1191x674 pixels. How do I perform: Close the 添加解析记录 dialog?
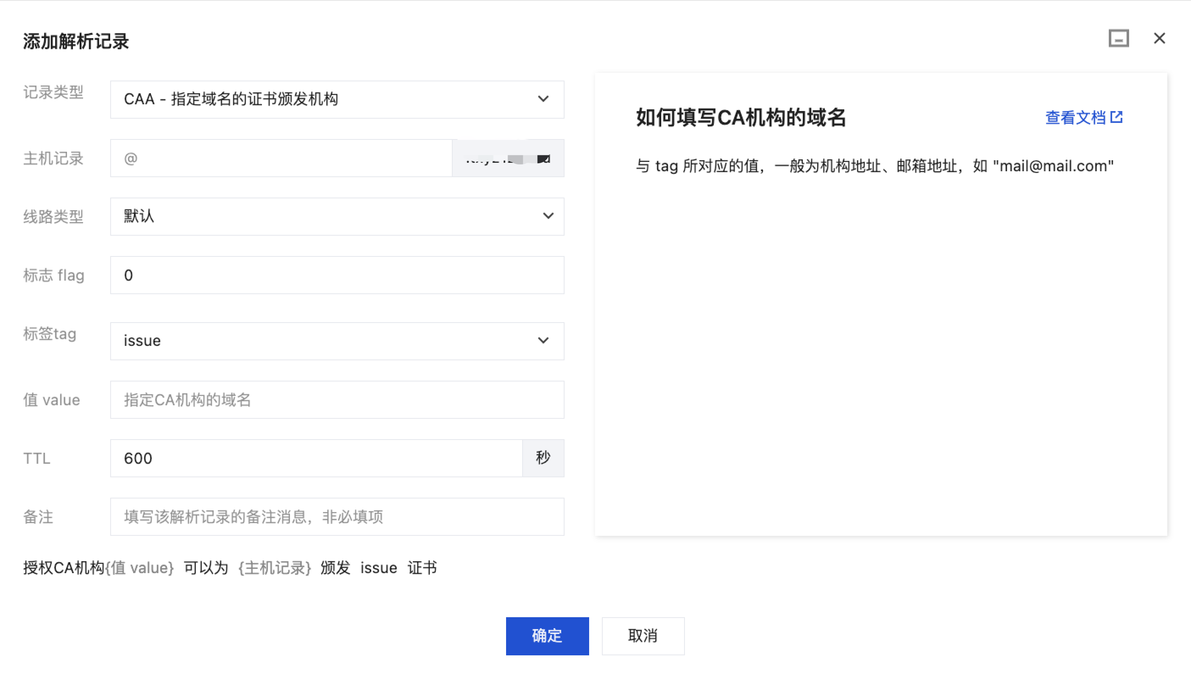(x=1159, y=39)
